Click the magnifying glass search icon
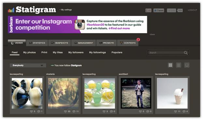203x120 pixels. click(x=186, y=53)
